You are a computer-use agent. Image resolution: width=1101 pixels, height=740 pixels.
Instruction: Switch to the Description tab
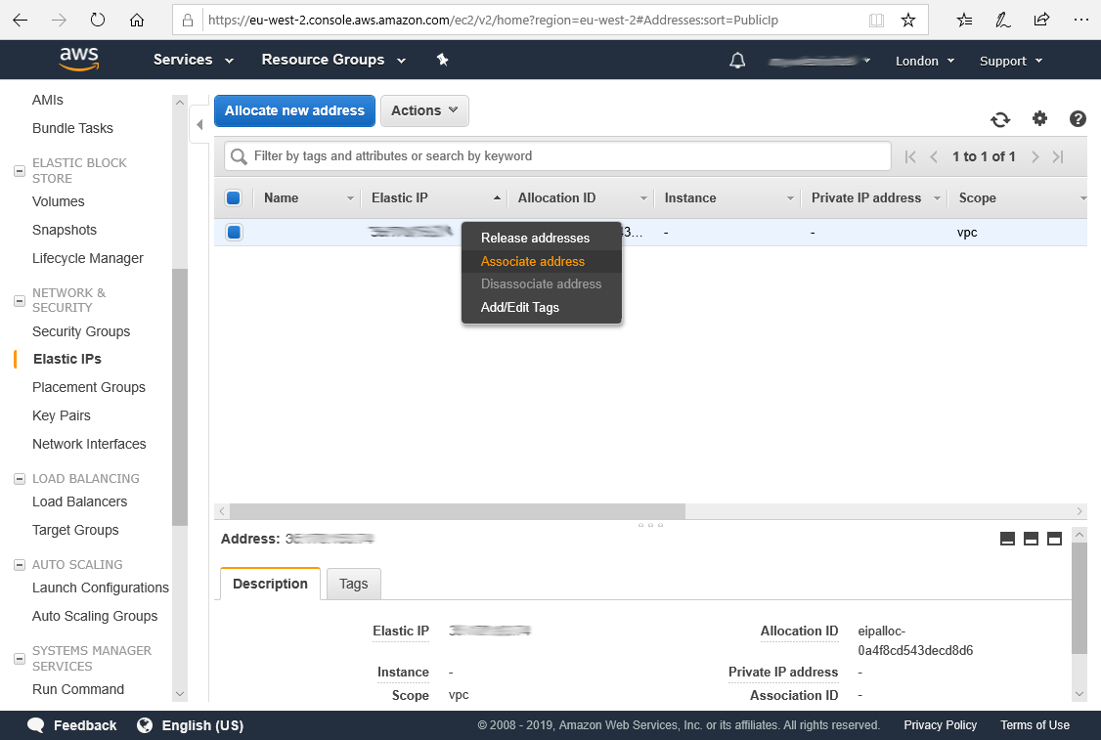pyautogui.click(x=270, y=584)
